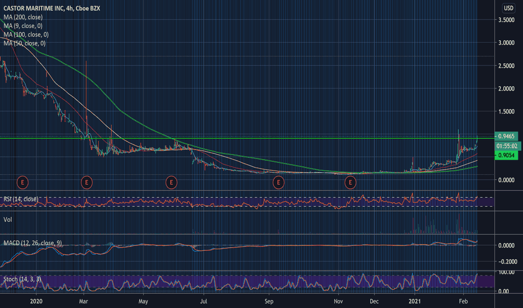Image resolution: width=523 pixels, height=308 pixels.
Task: Click the 0.9465 price line label
Action: [x=506, y=136]
